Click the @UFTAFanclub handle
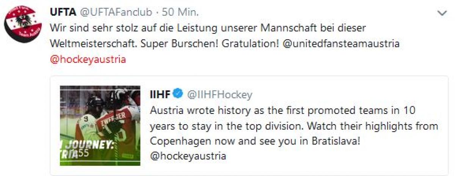 115,12
